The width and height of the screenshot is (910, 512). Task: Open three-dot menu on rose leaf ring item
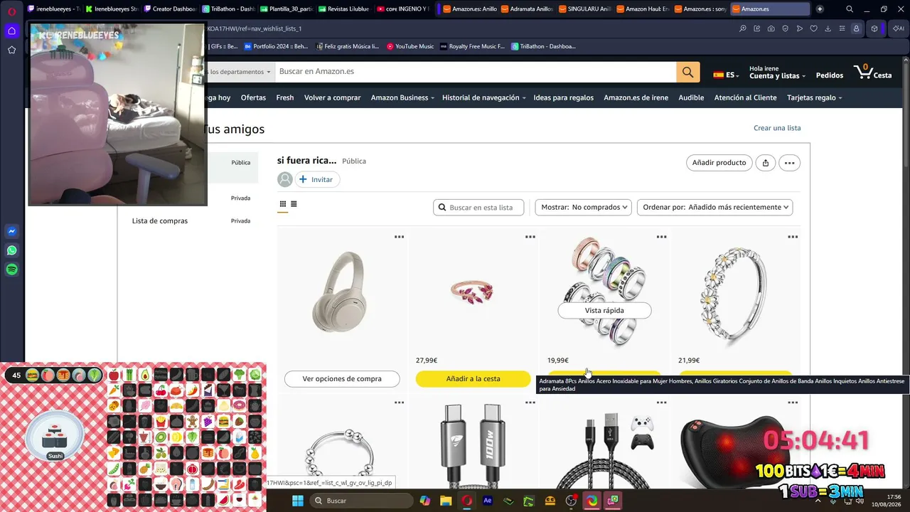[530, 237]
